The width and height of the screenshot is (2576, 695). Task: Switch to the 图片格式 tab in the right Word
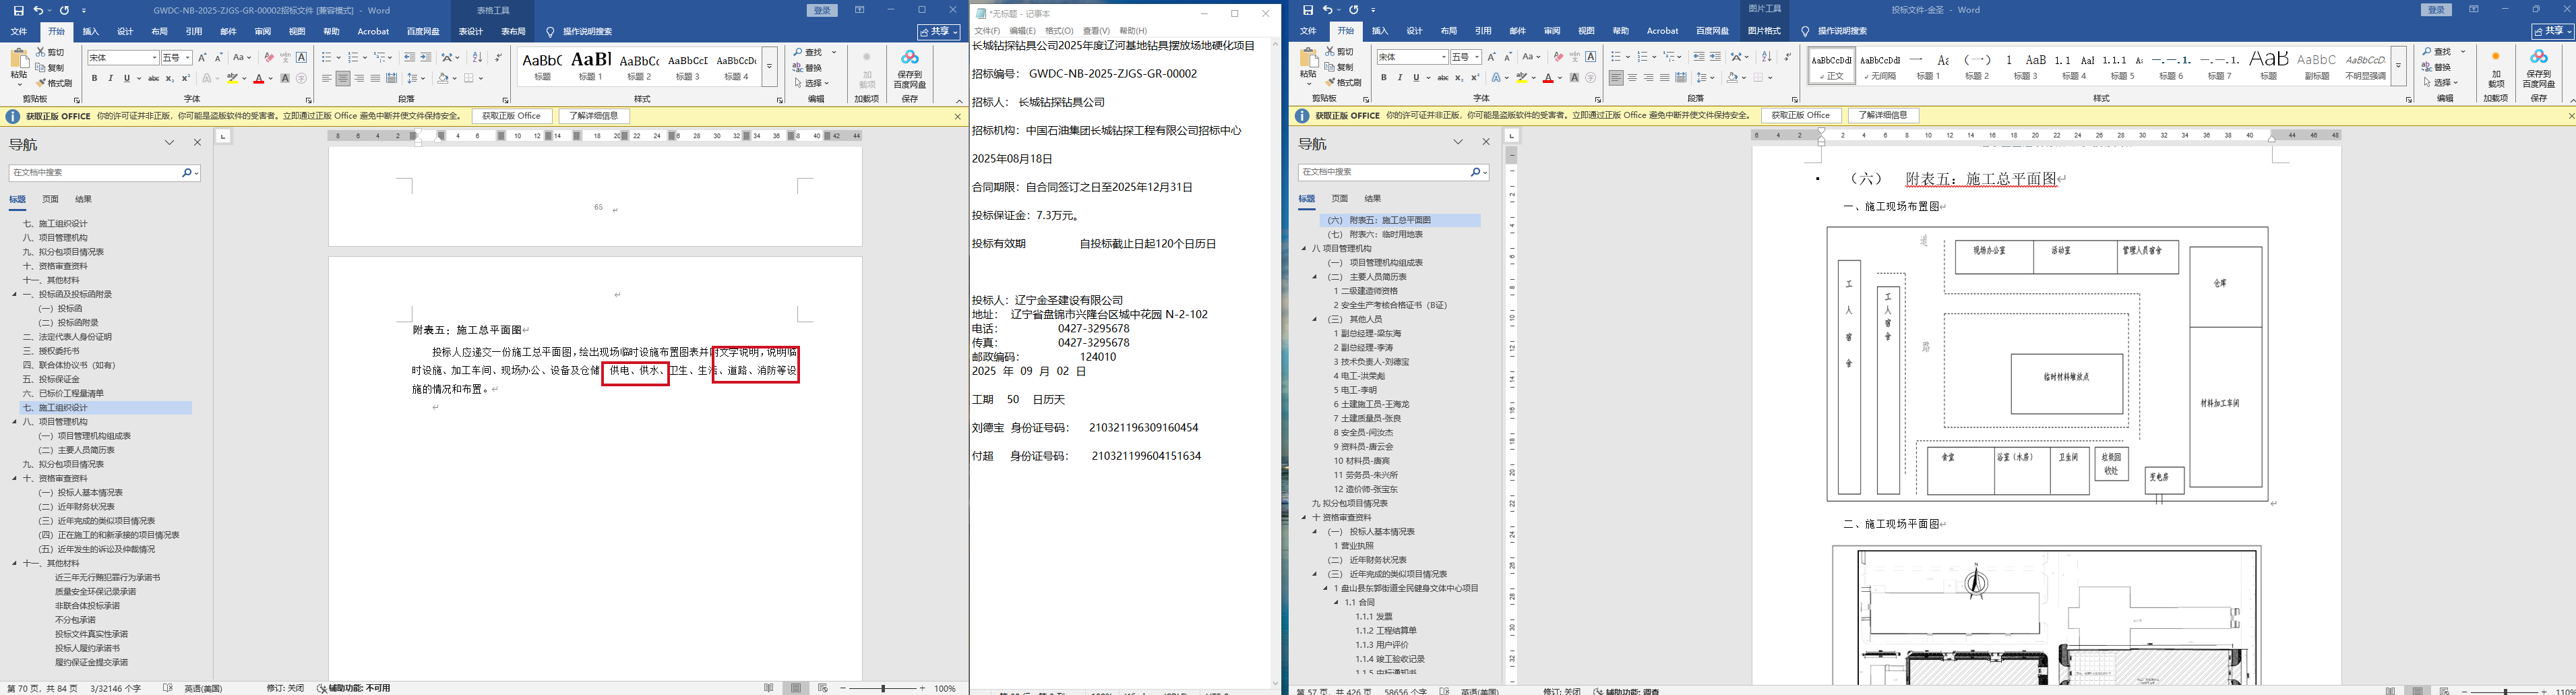[1764, 31]
